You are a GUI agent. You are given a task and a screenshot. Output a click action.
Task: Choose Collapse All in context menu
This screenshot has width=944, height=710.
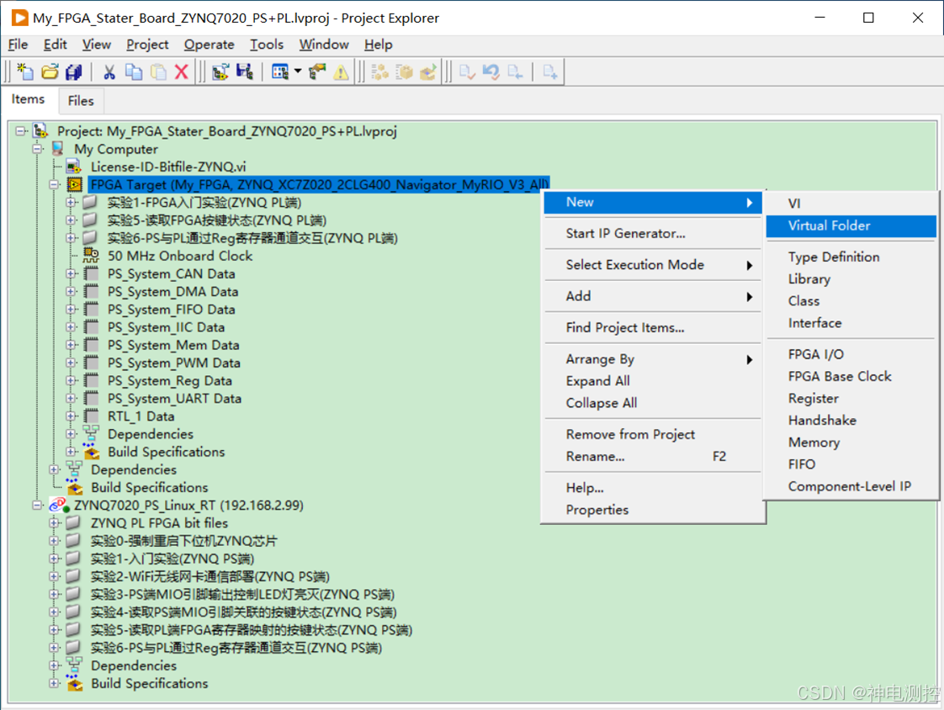tap(653, 403)
